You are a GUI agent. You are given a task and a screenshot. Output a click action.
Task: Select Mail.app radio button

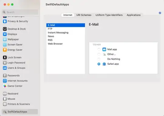tap(99, 49)
